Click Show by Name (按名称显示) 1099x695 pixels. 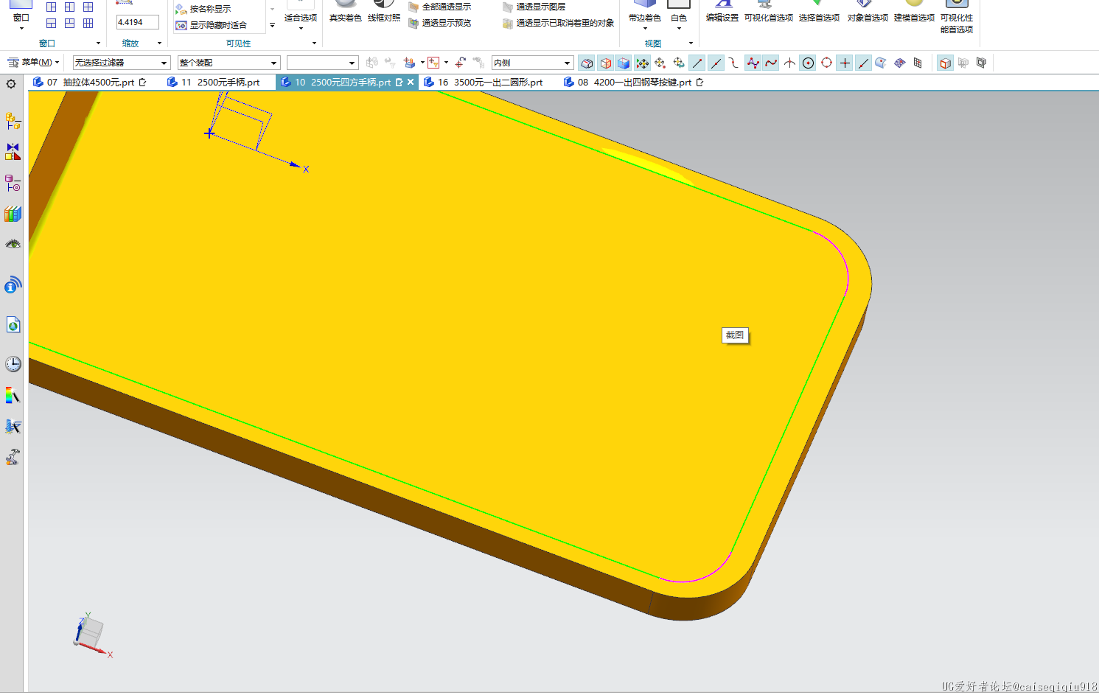203,9
